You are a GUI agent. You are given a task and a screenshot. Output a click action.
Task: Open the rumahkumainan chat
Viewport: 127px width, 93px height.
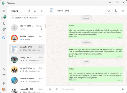pyautogui.click(x=27, y=80)
